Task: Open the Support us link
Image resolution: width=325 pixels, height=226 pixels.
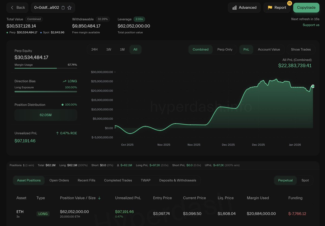Action: tap(311, 25)
